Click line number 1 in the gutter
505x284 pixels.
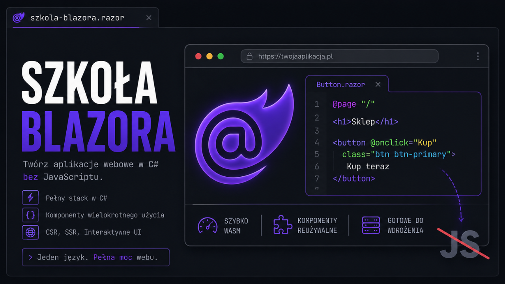point(317,104)
